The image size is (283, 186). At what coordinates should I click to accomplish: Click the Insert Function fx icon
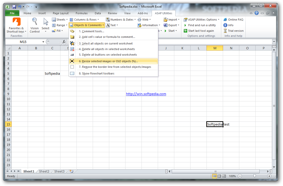tap(64, 42)
